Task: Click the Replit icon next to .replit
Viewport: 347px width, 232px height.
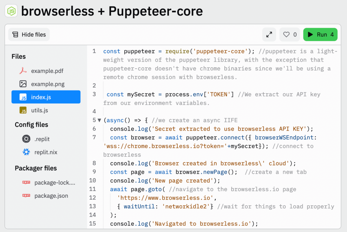Action: point(26,139)
